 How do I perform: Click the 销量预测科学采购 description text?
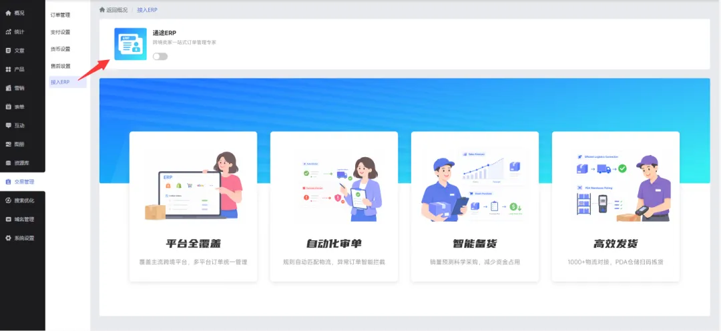[475, 262]
